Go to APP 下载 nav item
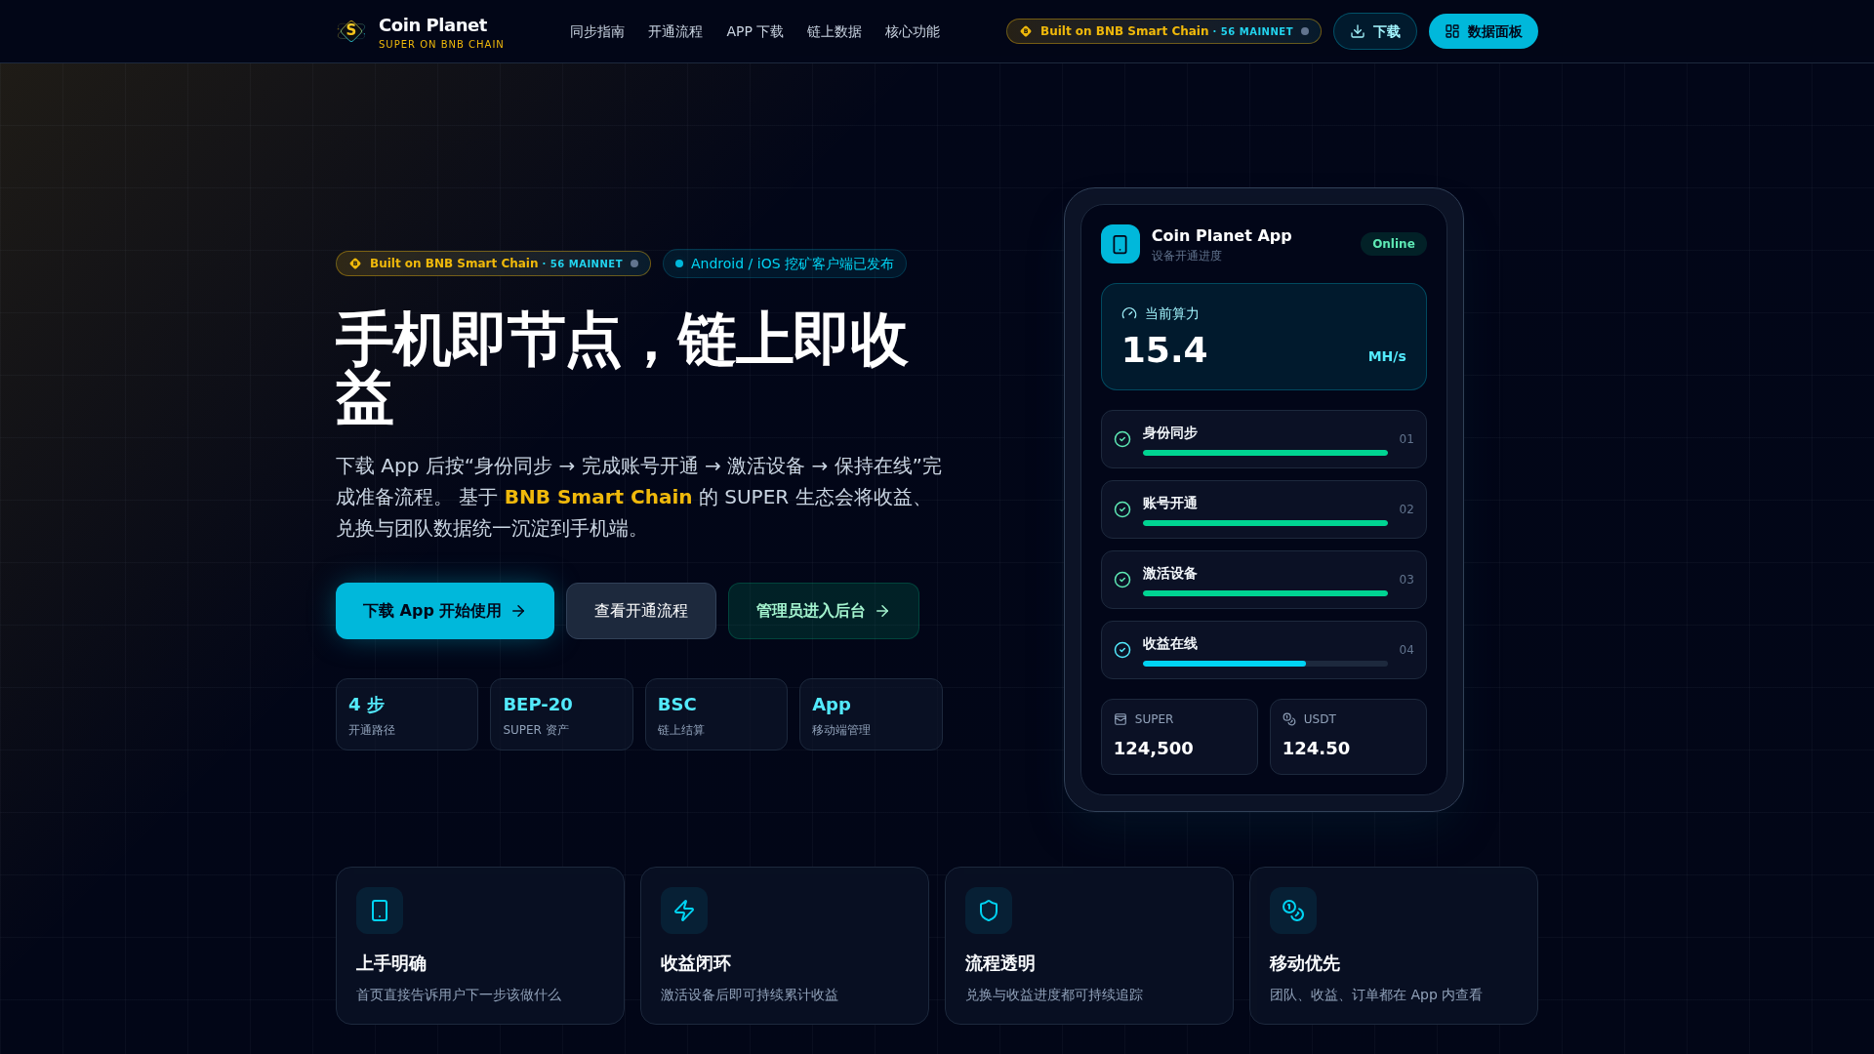Viewport: 1874px width, 1054px height. click(x=755, y=31)
